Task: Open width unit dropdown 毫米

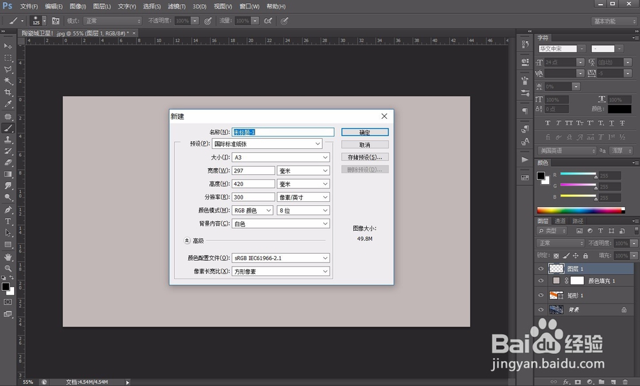Action: click(303, 171)
